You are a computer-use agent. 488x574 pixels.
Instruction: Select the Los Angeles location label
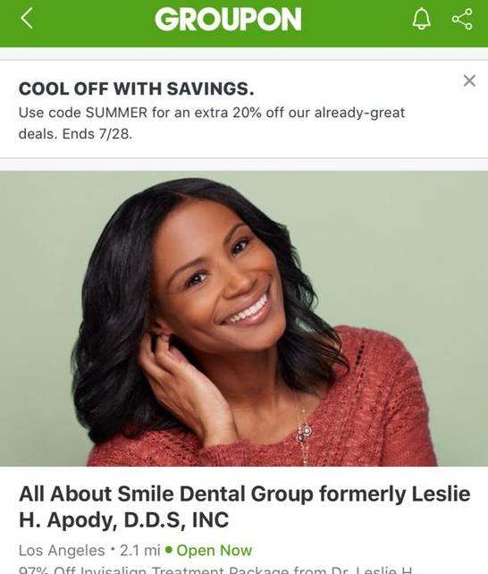(x=62, y=550)
